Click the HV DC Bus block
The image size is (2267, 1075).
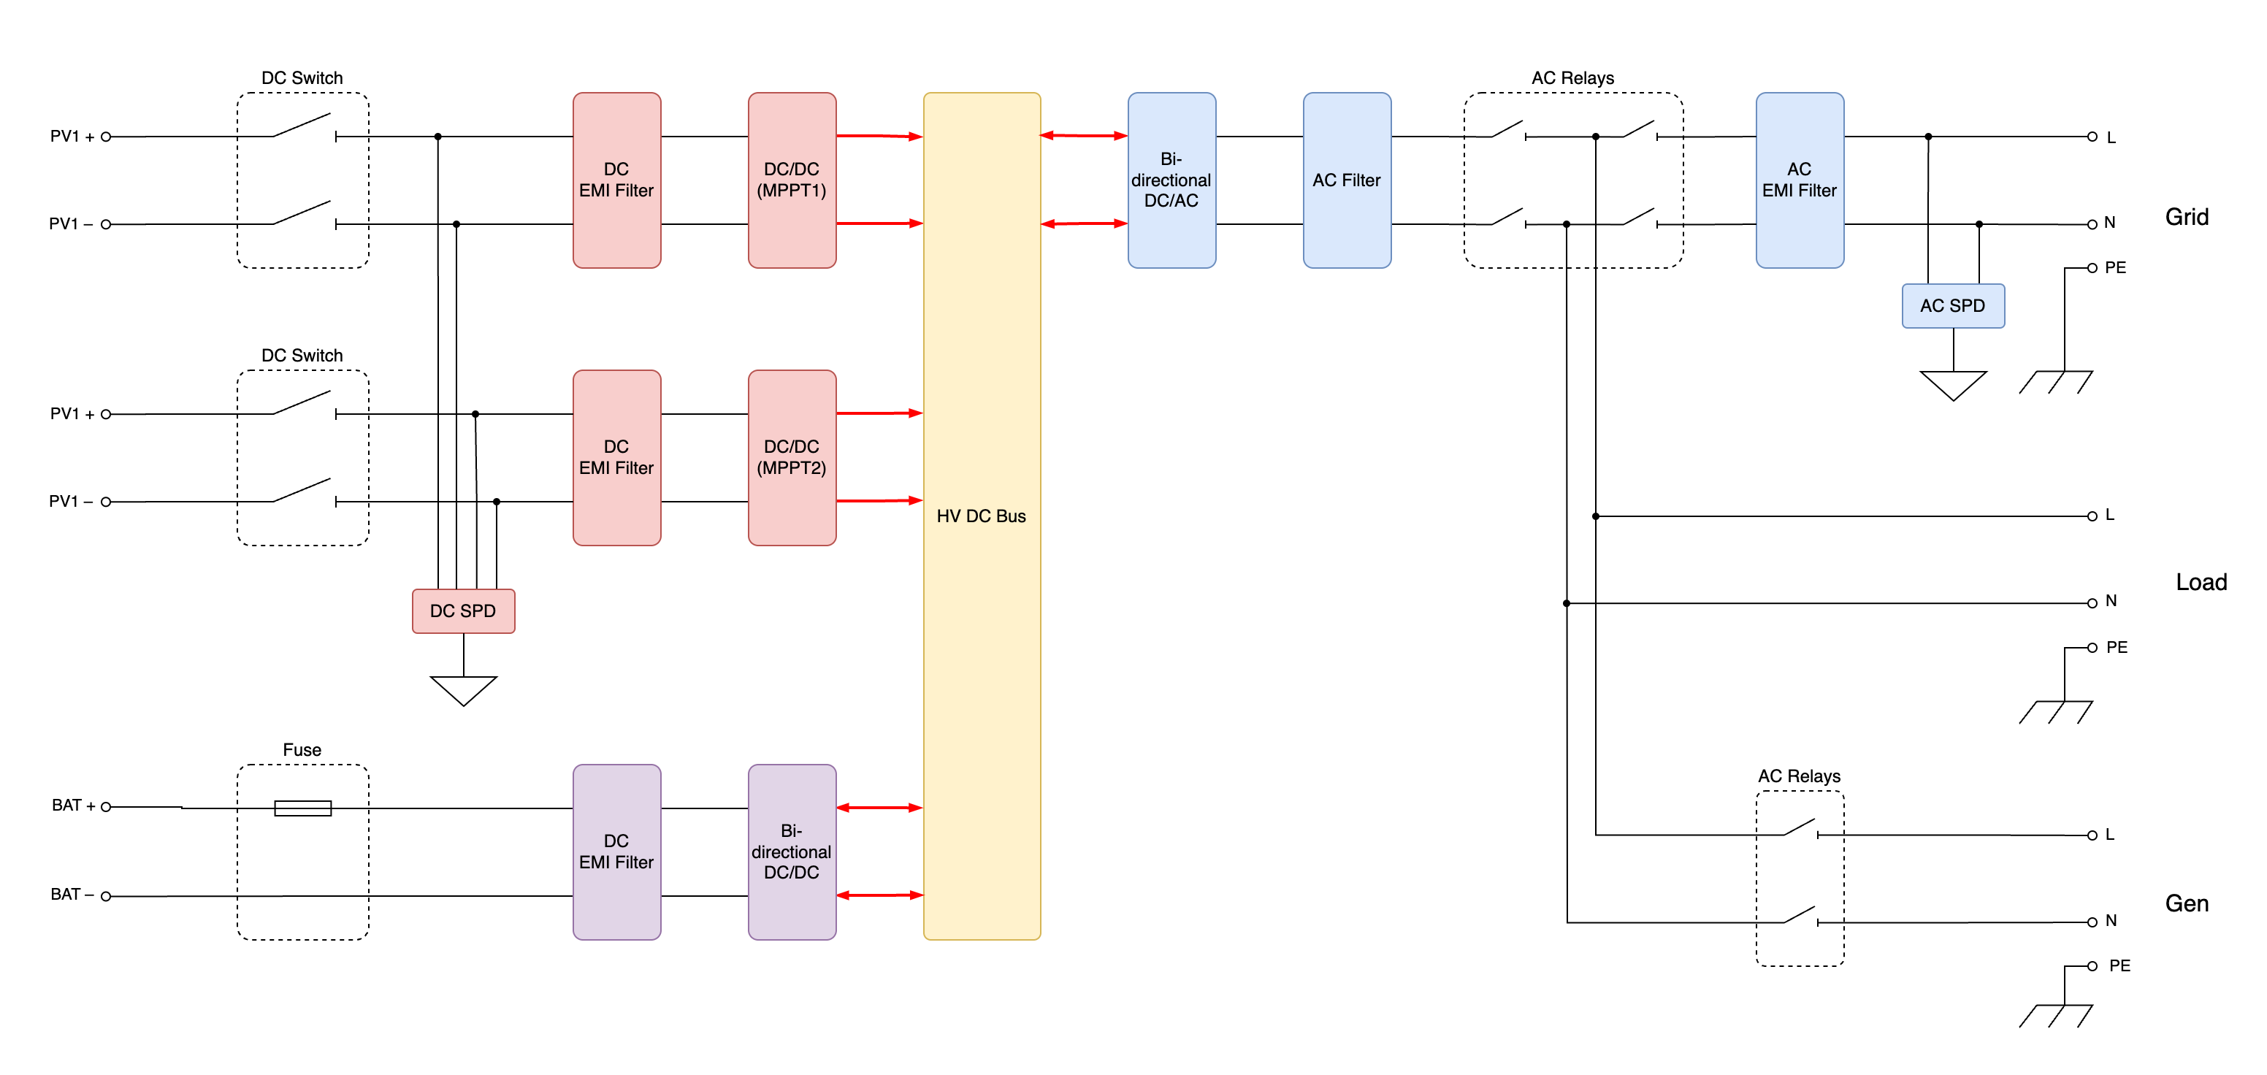pyautogui.click(x=982, y=516)
